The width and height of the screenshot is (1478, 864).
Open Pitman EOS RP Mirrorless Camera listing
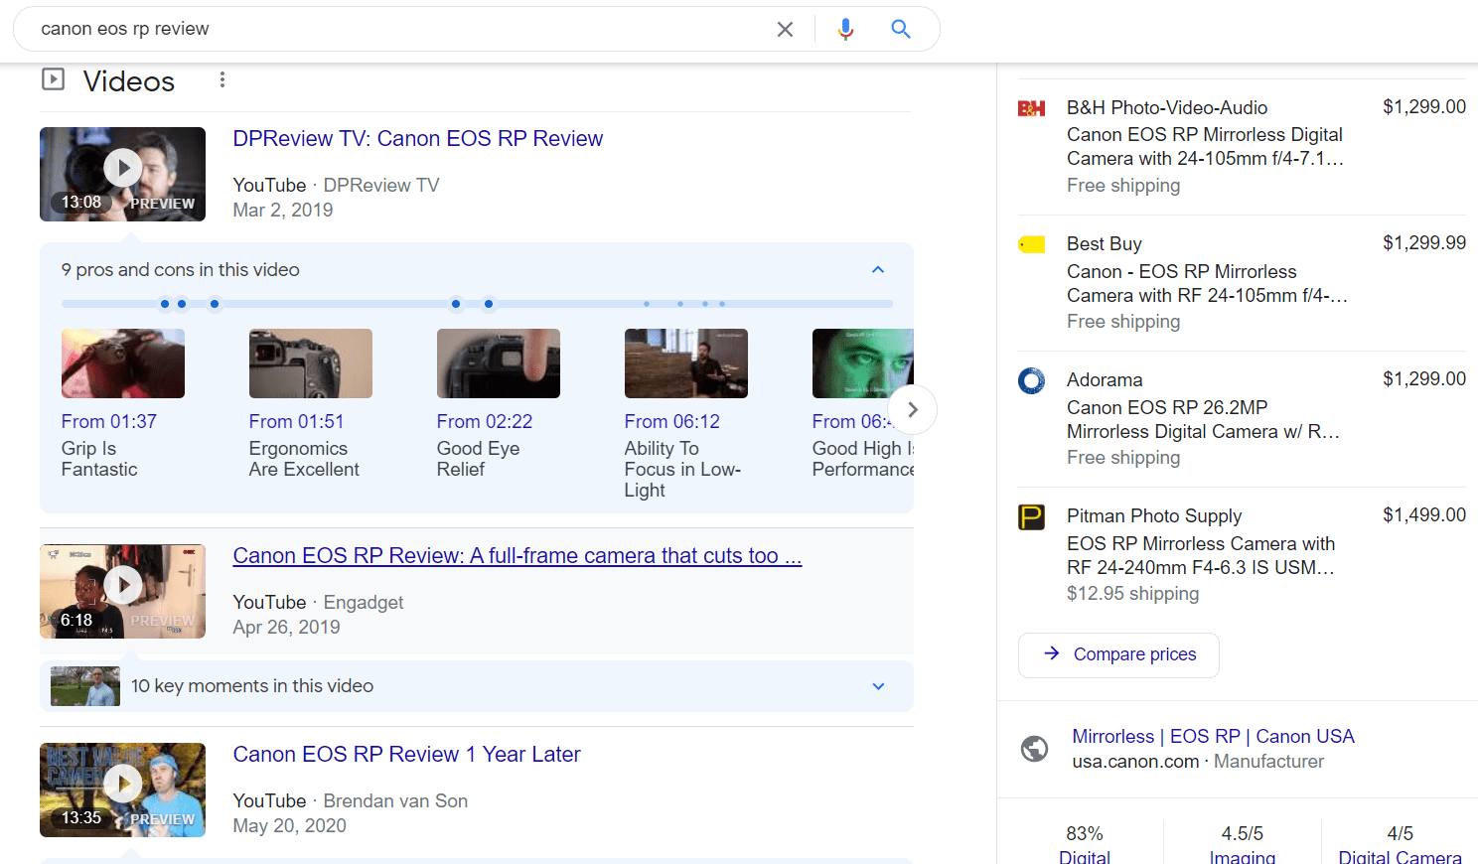click(x=1201, y=556)
